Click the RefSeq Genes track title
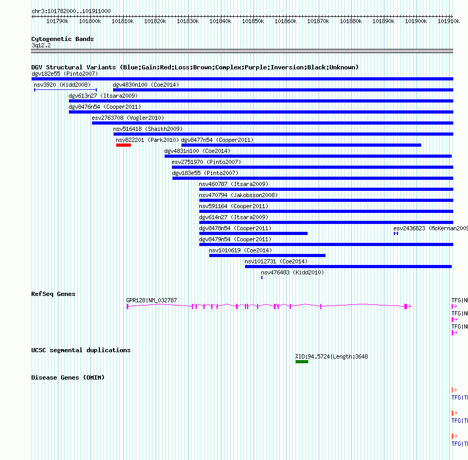This screenshot has width=468, height=460. coord(53,294)
